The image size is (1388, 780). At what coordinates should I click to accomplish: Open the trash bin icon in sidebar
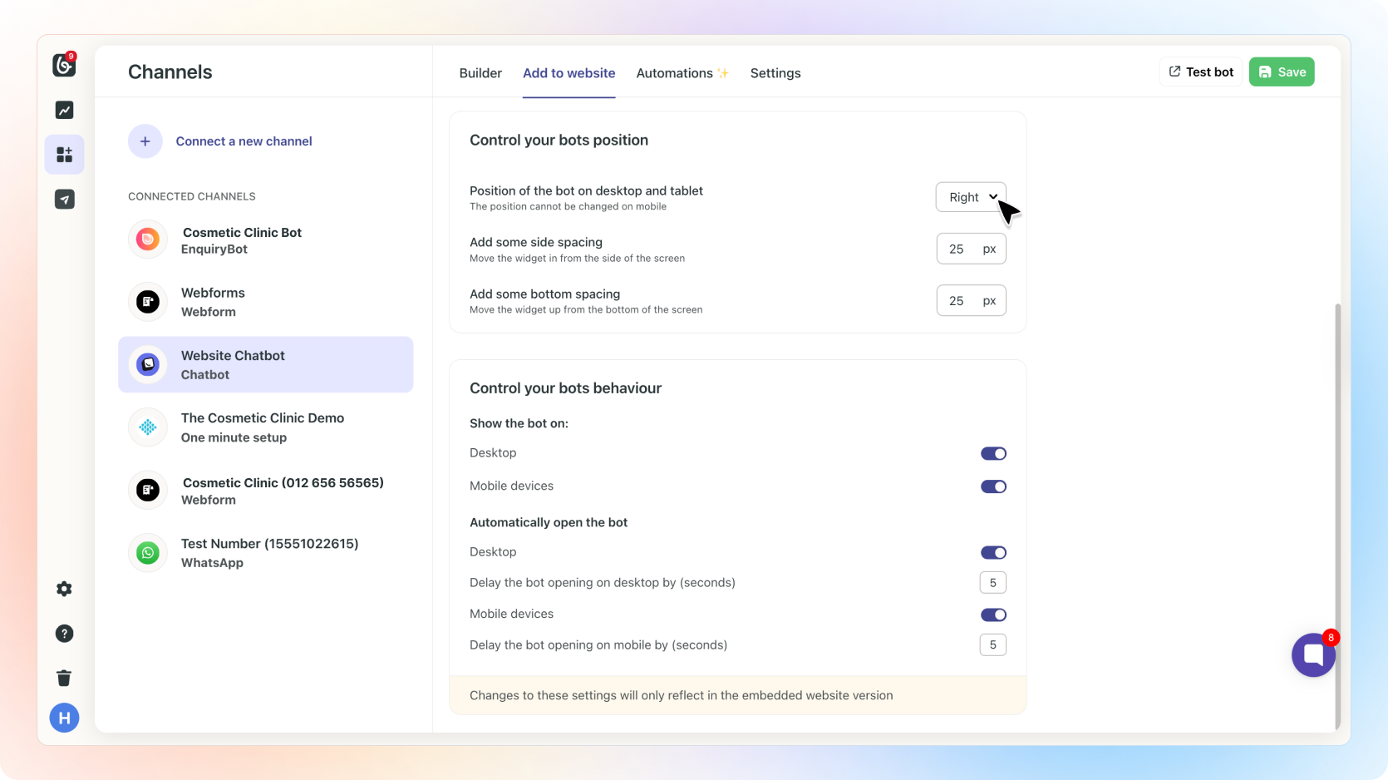tap(64, 678)
